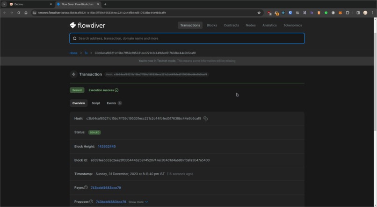The image size is (377, 207).
Task: Click the Execution success label
Action: point(103,90)
